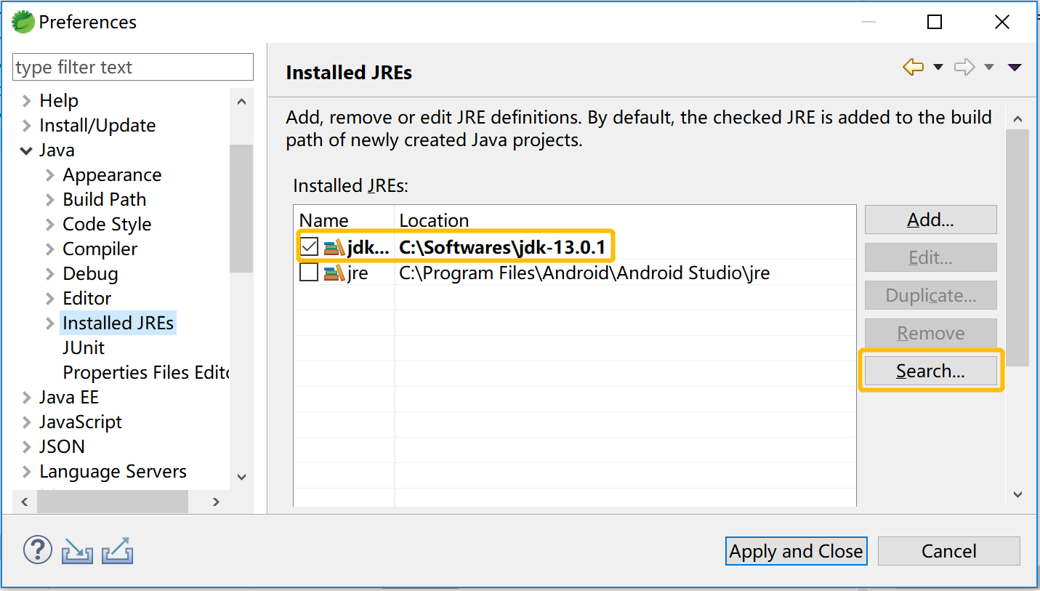This screenshot has height=591, width=1040.
Task: Click the import preferences icon
Action: 77,551
